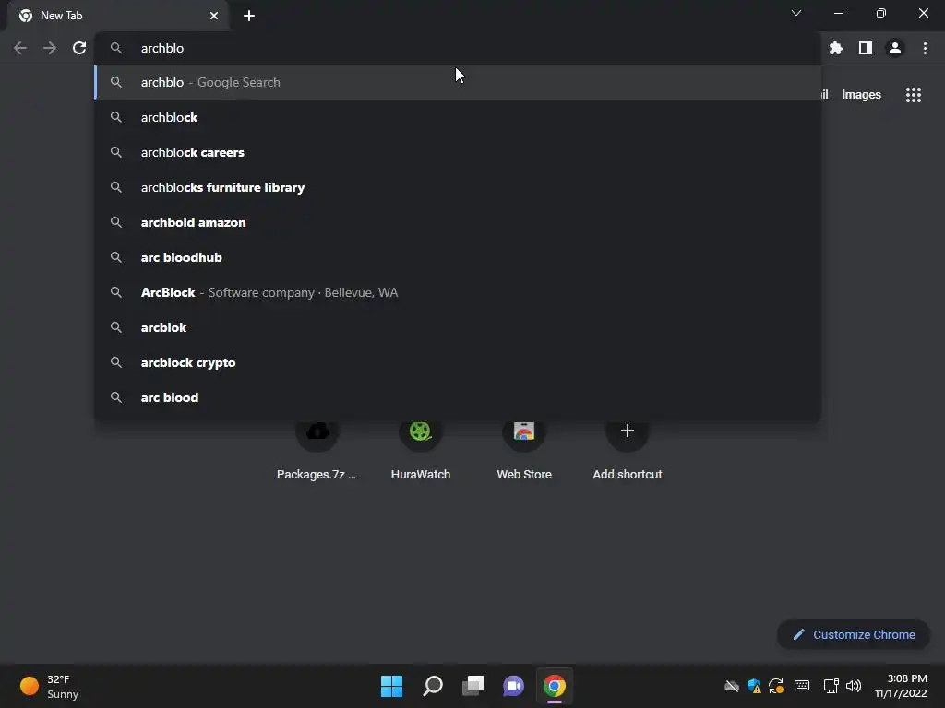The image size is (945, 708).
Task: Click the network display tray icon
Action: [x=831, y=686]
